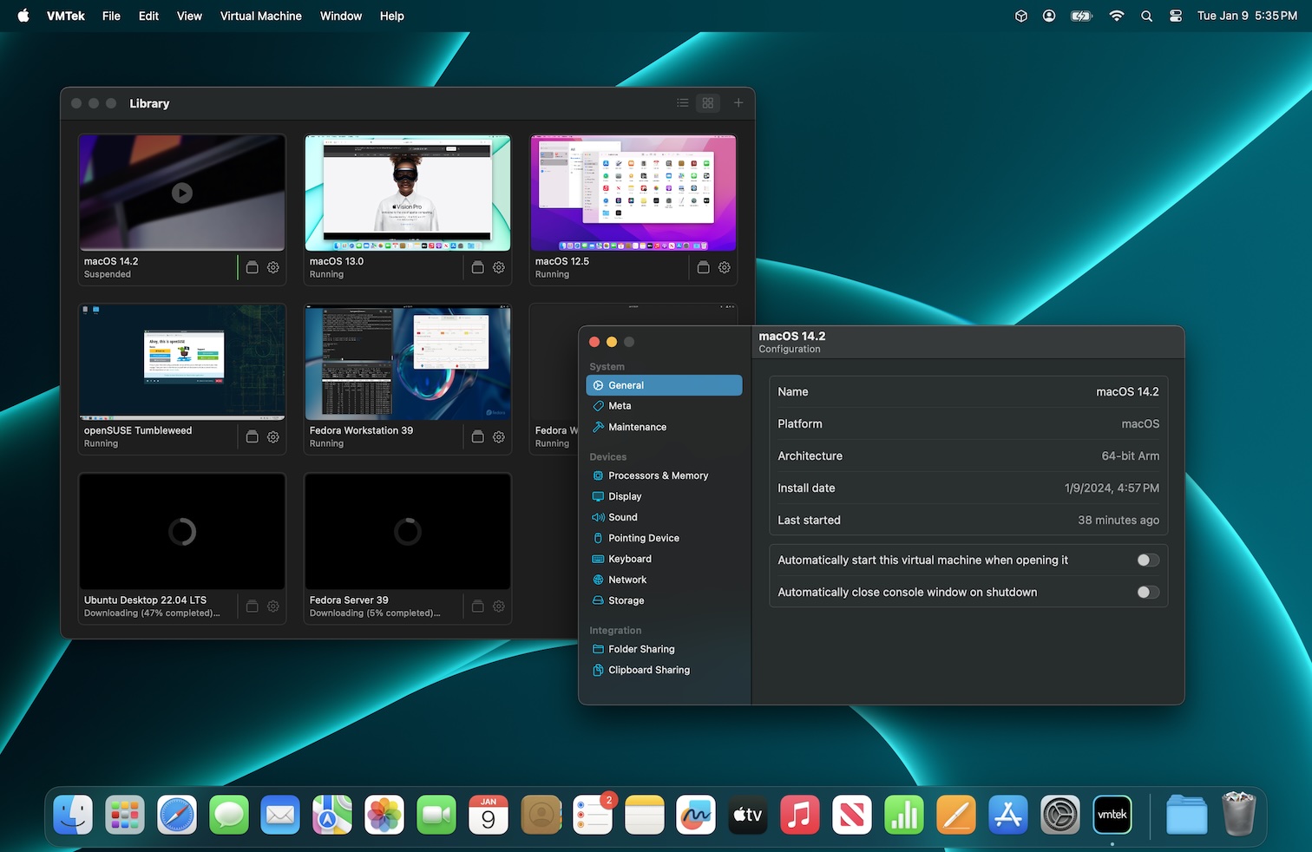1312x852 pixels.
Task: Open the Storage device settings
Action: point(664,600)
